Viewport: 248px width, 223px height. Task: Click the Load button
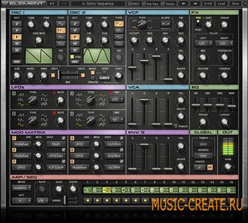221,4
